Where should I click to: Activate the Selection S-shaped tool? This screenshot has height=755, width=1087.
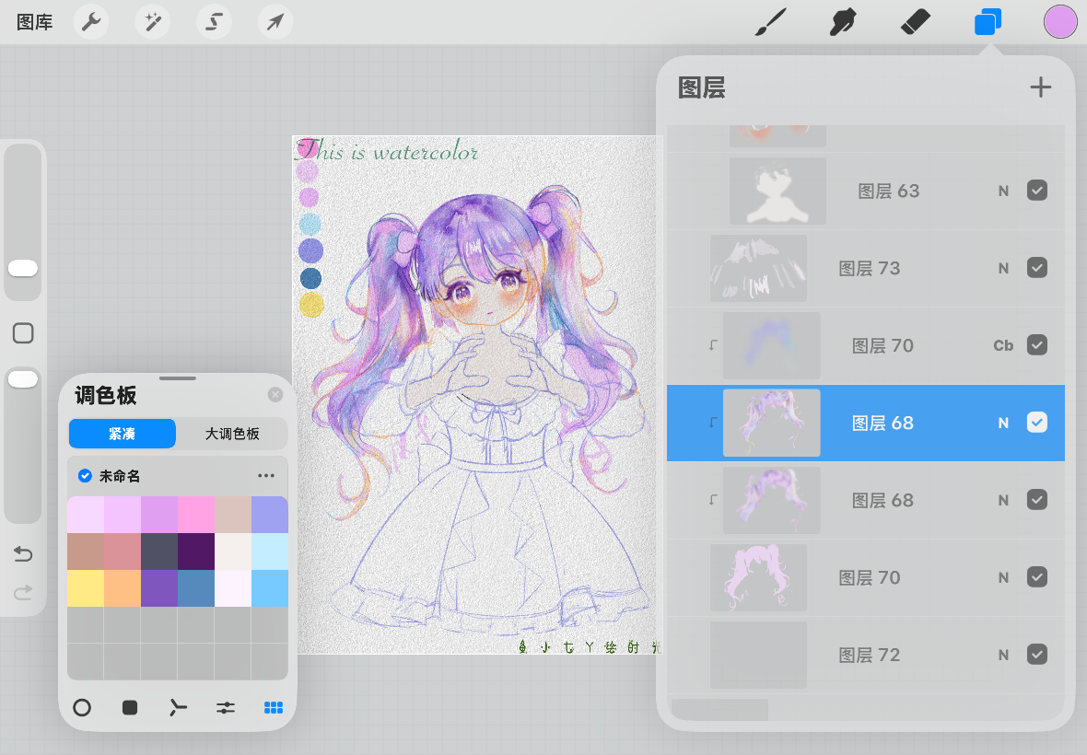214,22
